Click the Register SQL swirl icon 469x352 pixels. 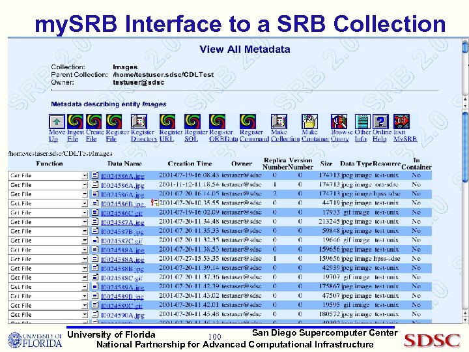pos(193,121)
